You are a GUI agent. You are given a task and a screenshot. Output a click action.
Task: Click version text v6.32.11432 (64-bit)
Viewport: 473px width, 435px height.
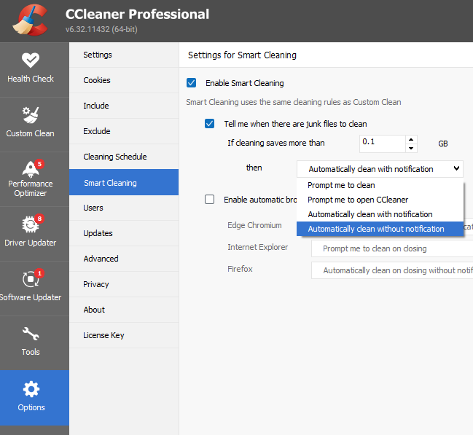pyautogui.click(x=101, y=29)
